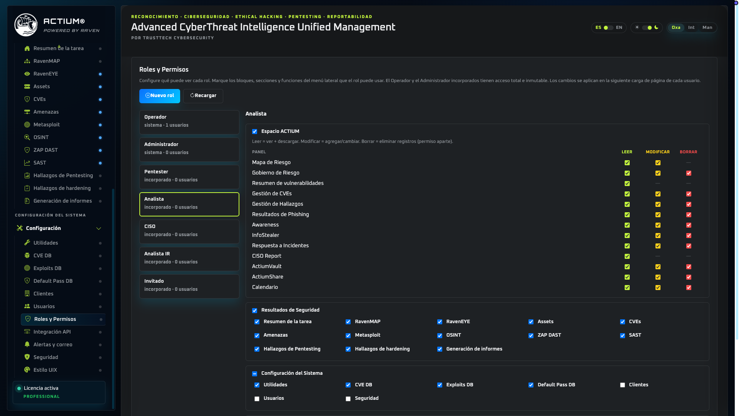Select the Operador role card
The width and height of the screenshot is (739, 416).
point(189,122)
